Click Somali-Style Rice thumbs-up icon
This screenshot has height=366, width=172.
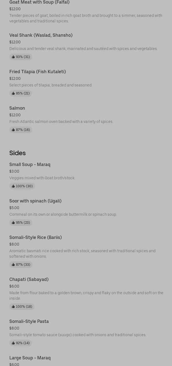click(13, 265)
